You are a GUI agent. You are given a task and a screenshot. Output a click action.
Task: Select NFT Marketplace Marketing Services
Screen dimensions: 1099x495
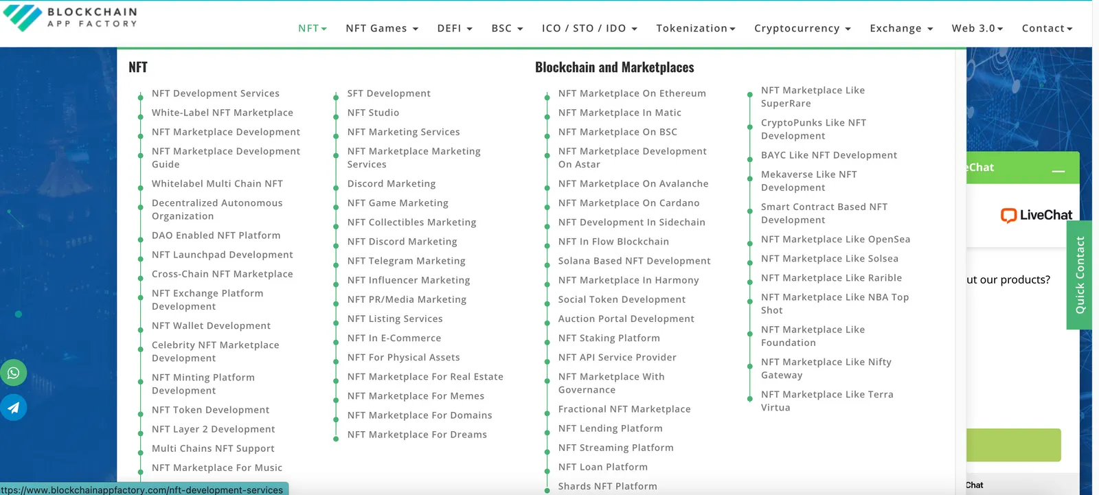coord(413,158)
